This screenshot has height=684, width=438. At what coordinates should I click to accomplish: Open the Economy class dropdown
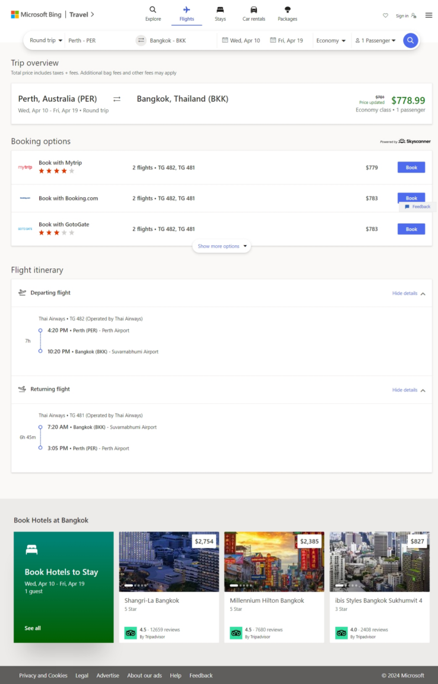pyautogui.click(x=331, y=40)
